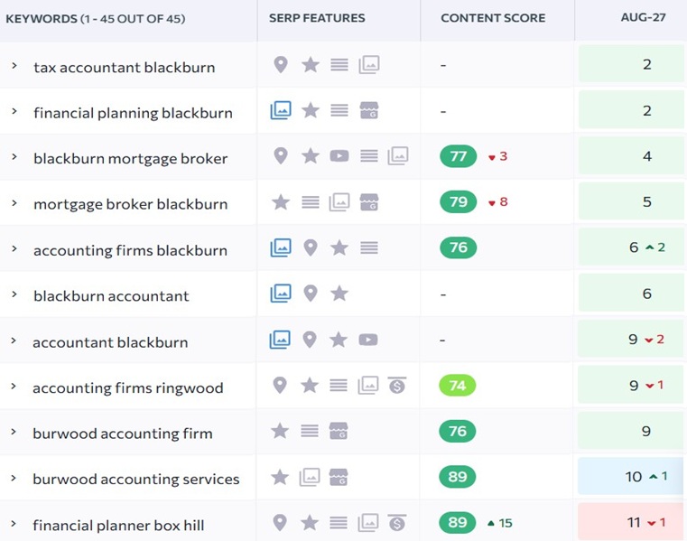Viewport: 687px width, 541px height.
Task: Click the dollar ads icon for accounting firms ringwood
Action: pos(396,386)
